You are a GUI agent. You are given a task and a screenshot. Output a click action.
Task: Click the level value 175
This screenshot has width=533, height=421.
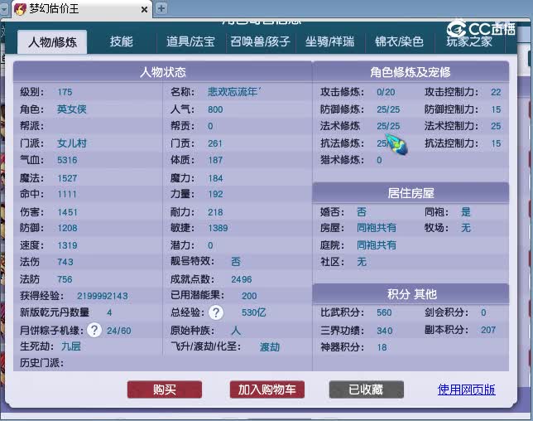pyautogui.click(x=65, y=92)
